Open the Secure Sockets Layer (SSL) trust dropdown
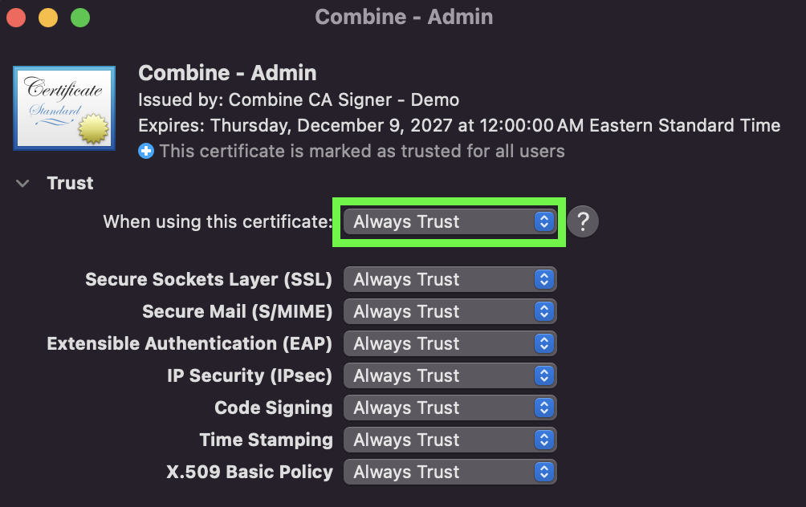Screen dimensions: 806x507 point(450,279)
